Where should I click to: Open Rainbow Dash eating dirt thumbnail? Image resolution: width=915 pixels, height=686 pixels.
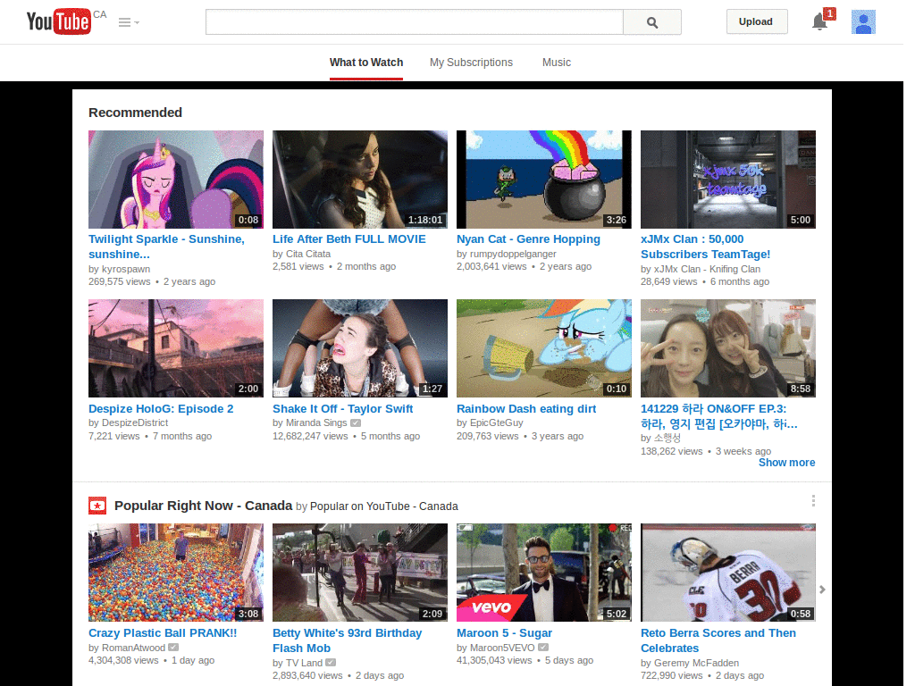pyautogui.click(x=544, y=348)
